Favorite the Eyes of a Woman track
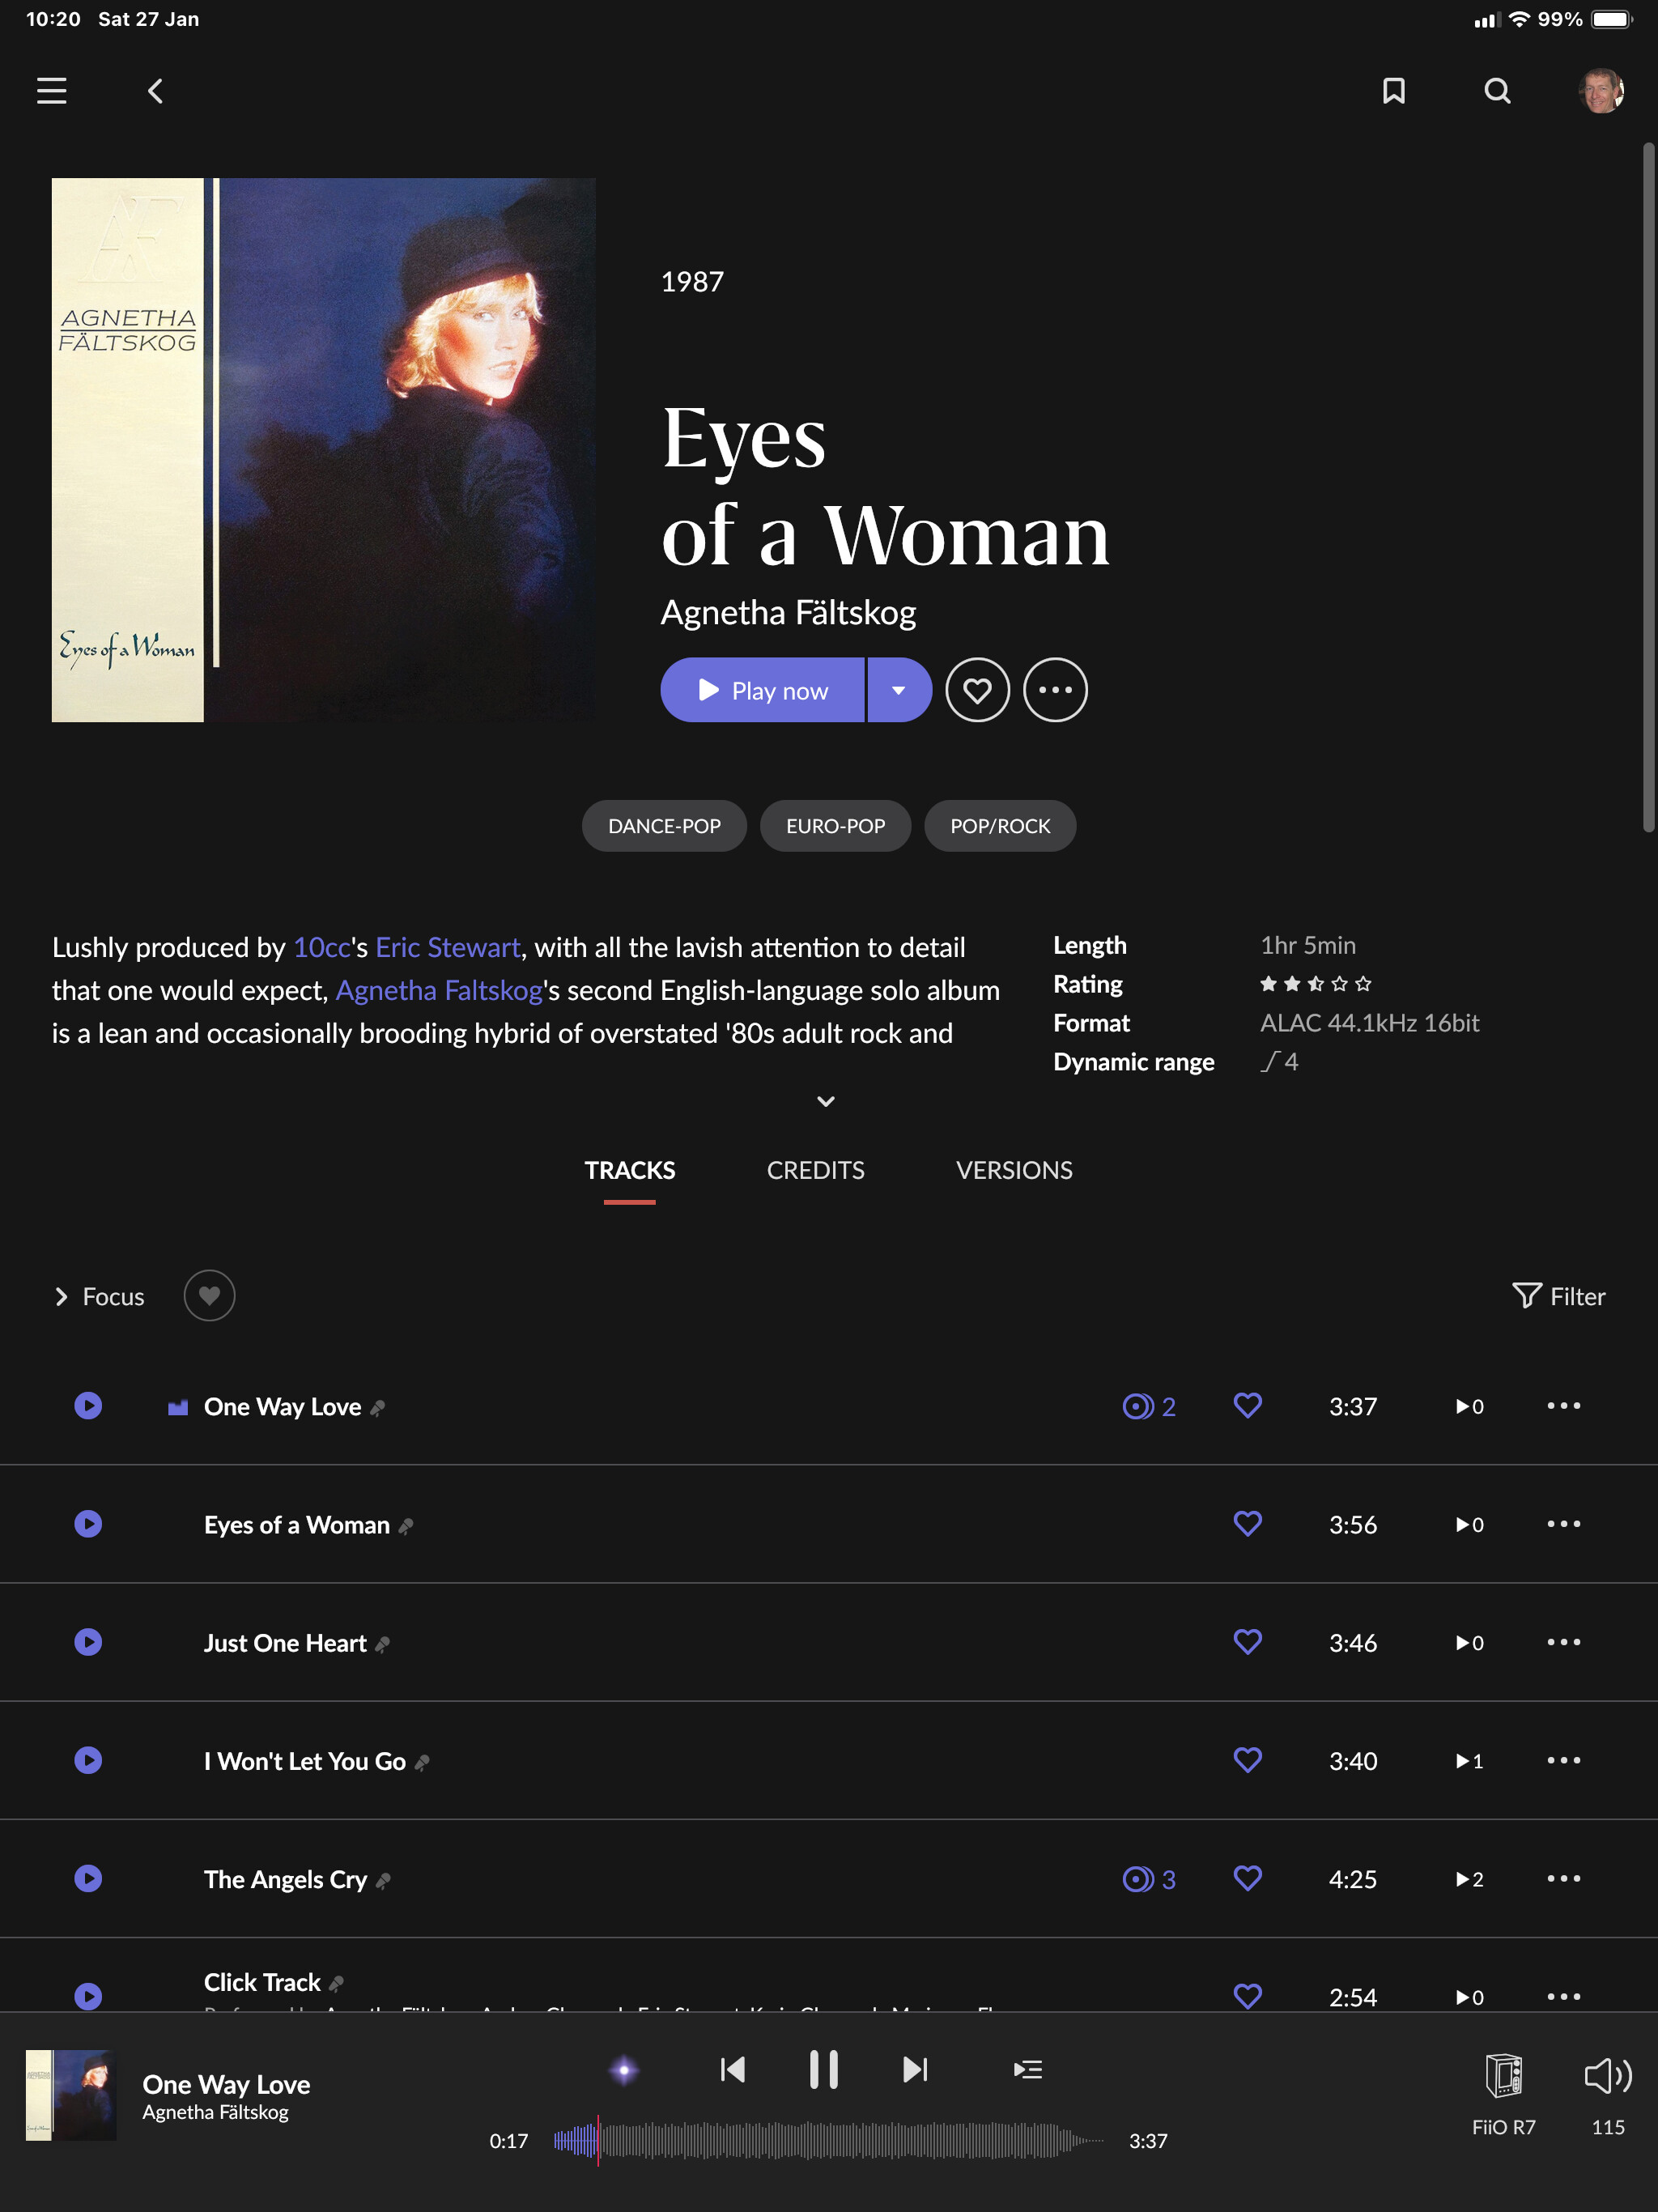The image size is (1658, 2212). (x=1247, y=1524)
